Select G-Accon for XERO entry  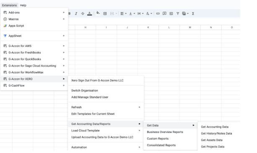click(x=34, y=79)
